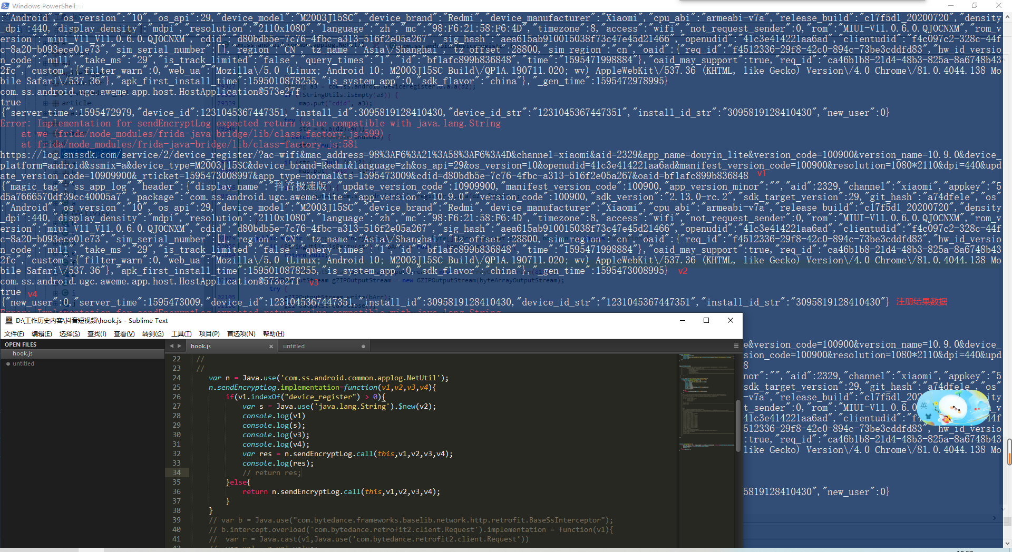Open the tab list dropdown icon in Sublime
The height and width of the screenshot is (552, 1012).
736,346
